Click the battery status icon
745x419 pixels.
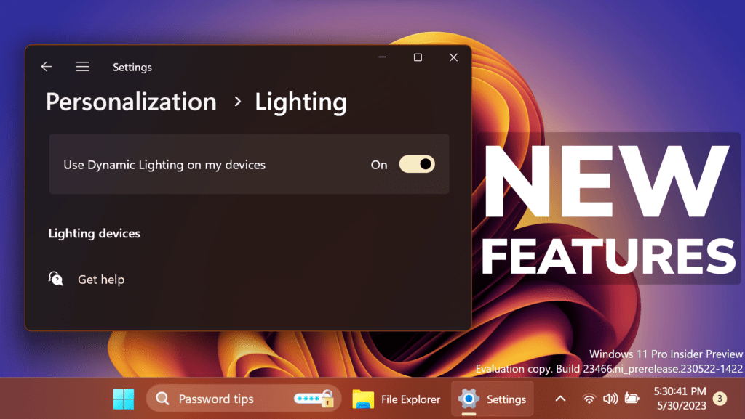[x=632, y=398]
